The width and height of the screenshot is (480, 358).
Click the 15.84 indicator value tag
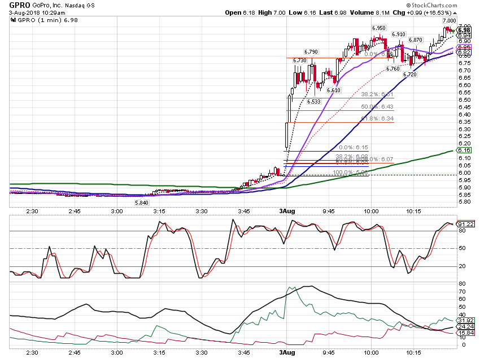(x=466, y=333)
